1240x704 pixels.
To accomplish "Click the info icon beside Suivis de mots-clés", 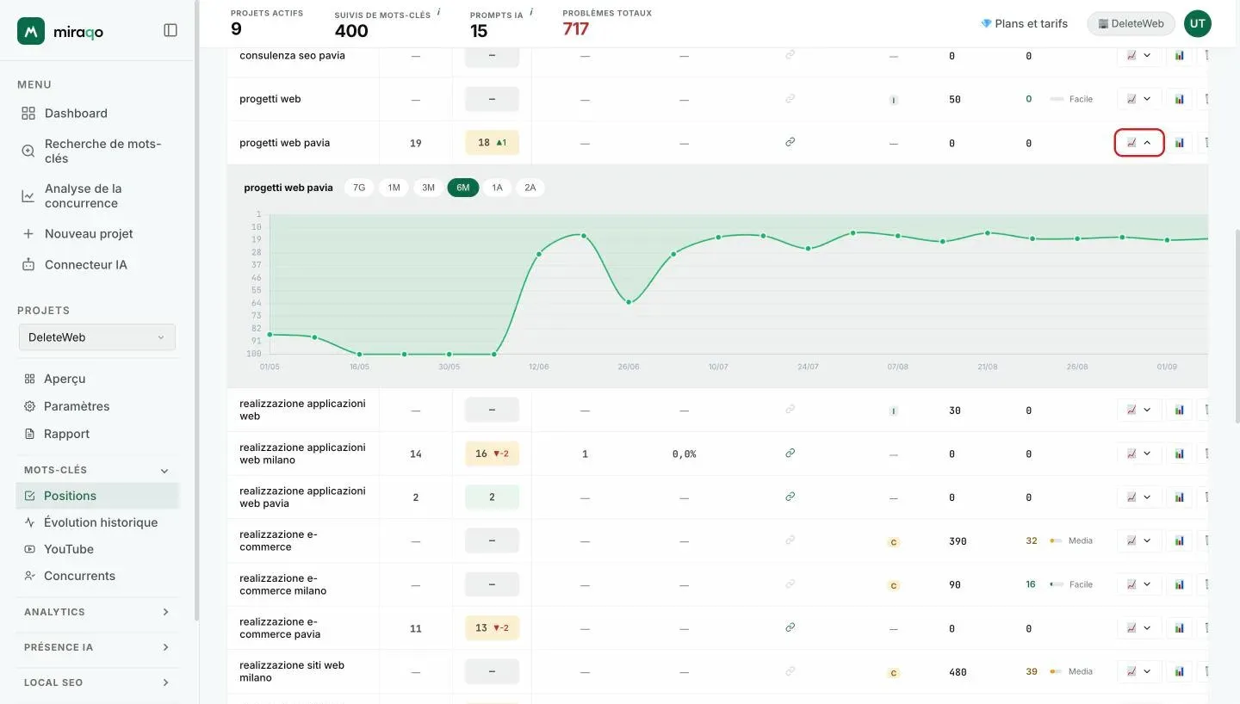I will 439,12.
